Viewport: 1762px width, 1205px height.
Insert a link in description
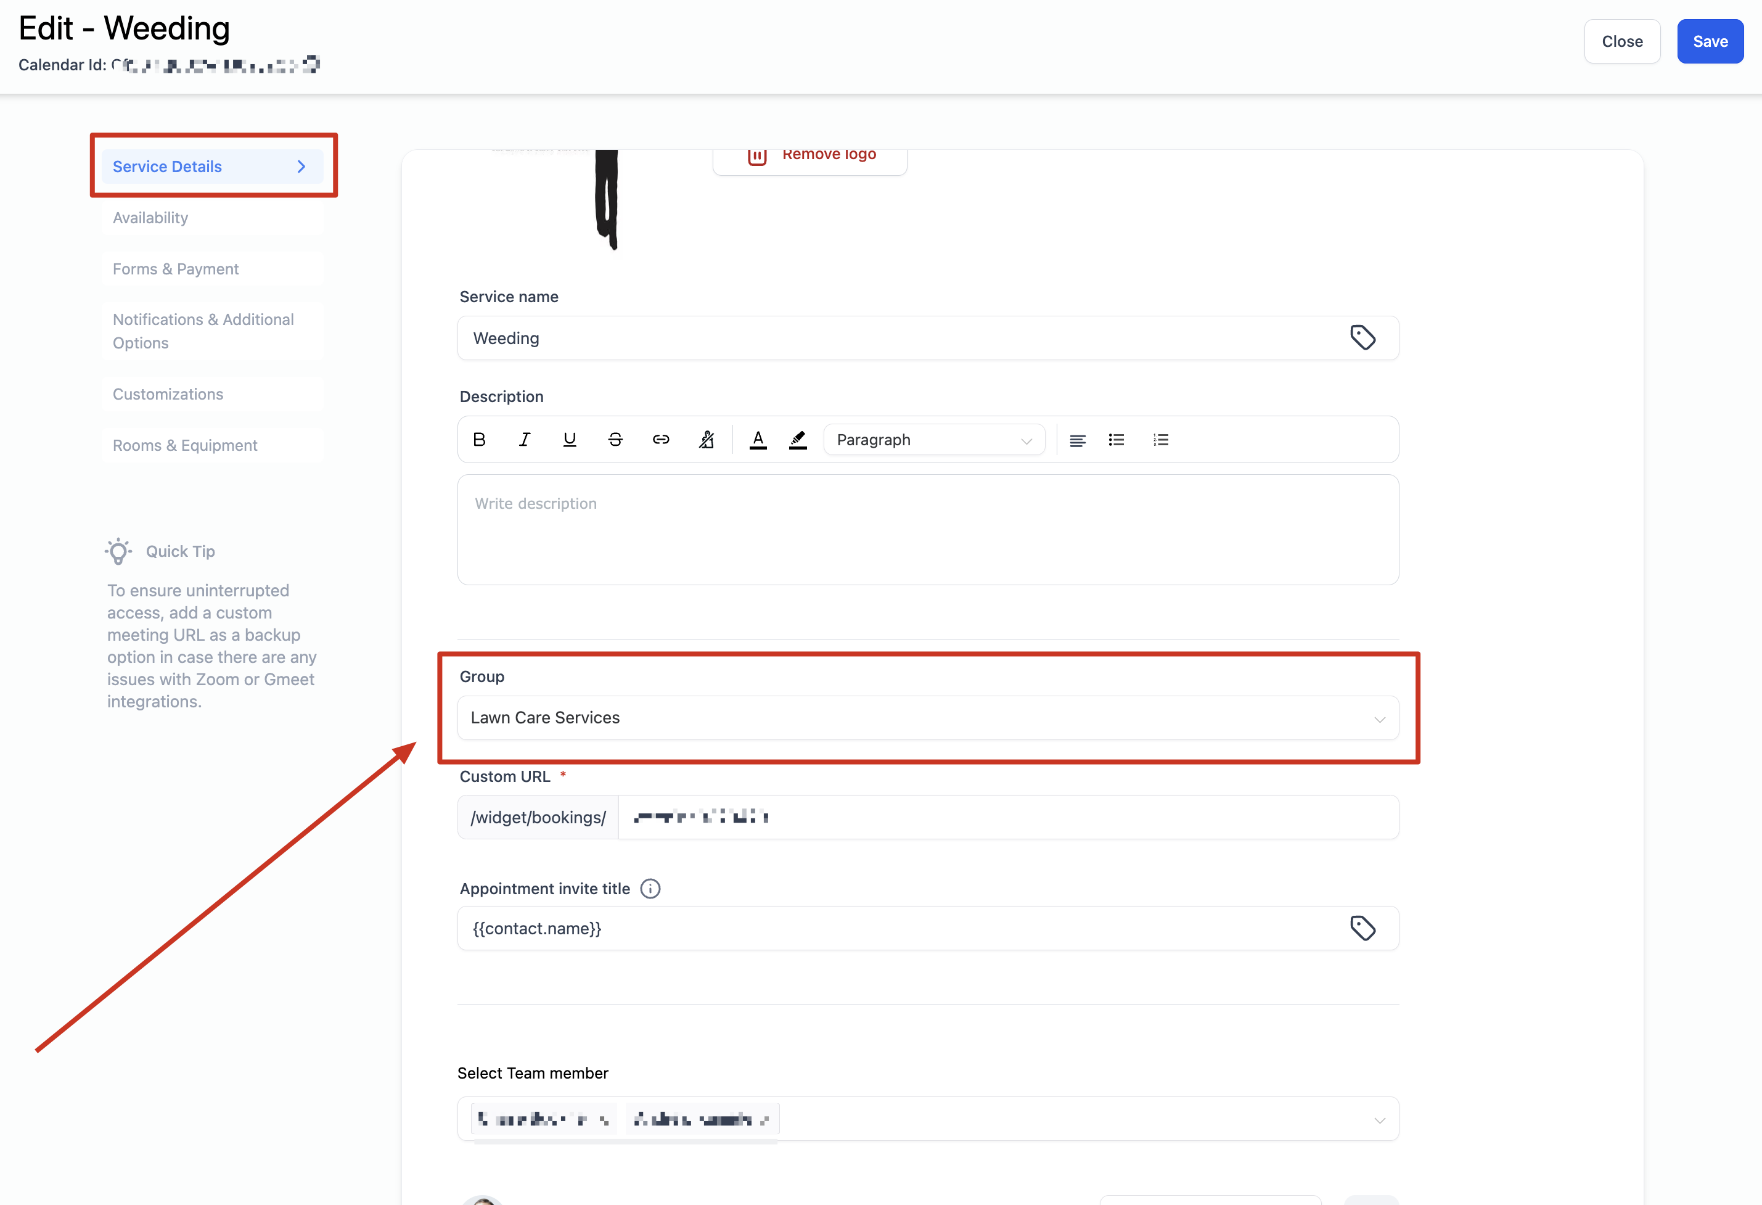tap(660, 440)
